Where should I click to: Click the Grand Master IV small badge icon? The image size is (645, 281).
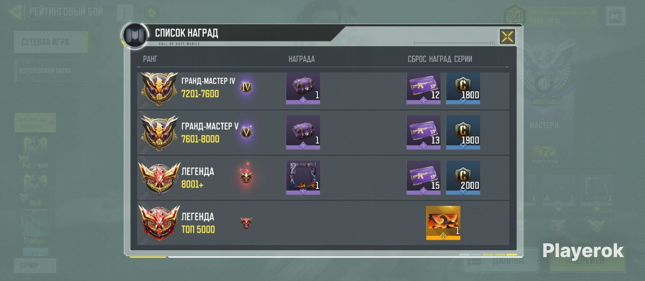(x=246, y=87)
